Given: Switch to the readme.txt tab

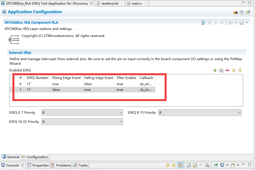Looking at the screenshot, I should pos(110,4).
